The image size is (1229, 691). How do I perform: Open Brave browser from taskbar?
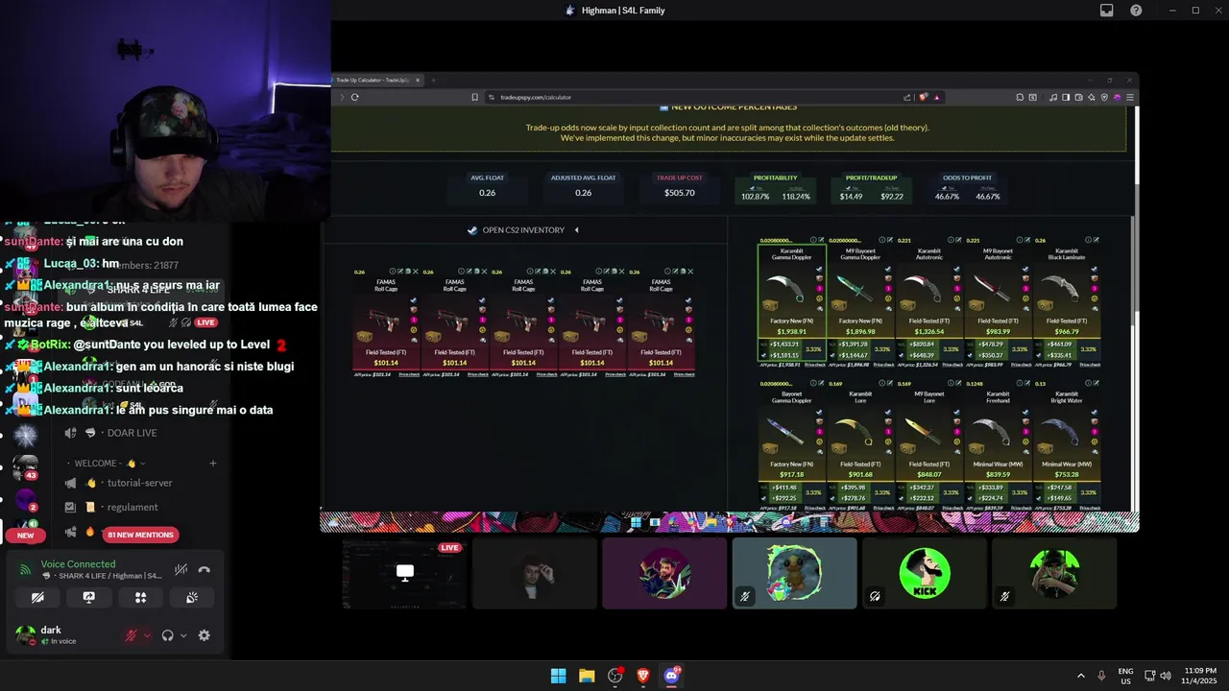pos(643,676)
